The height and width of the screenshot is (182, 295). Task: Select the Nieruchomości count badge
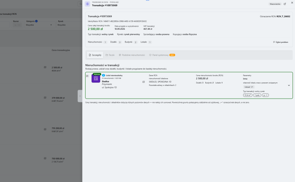pos(105,42)
